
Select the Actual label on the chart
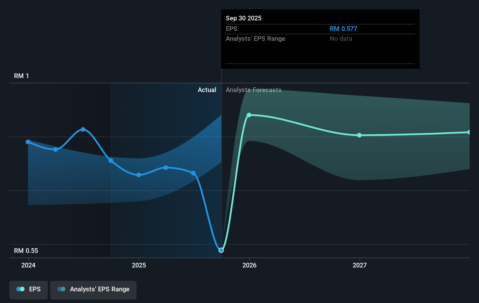(207, 90)
